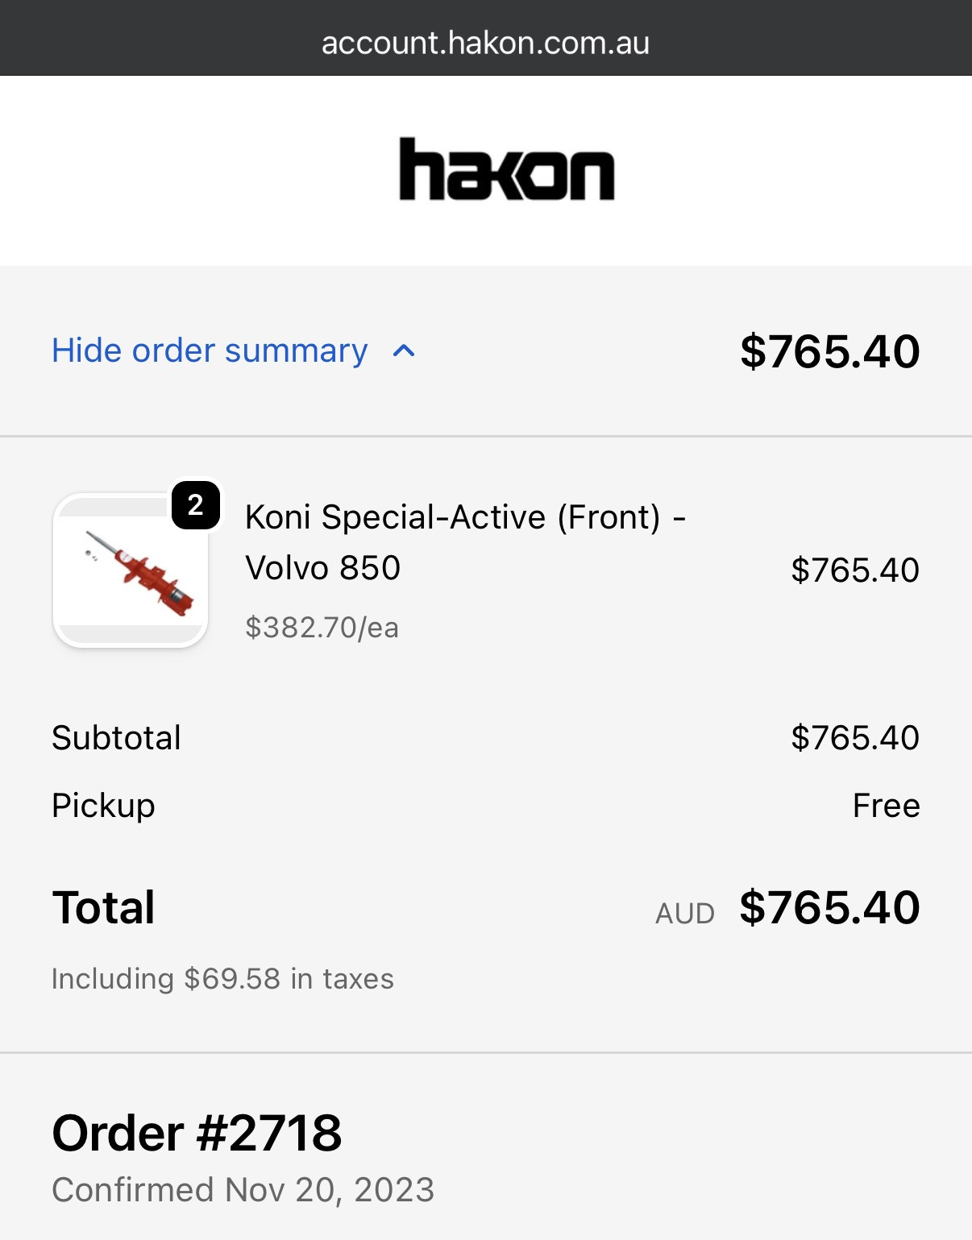This screenshot has width=972, height=1240.
Task: Tap the quantity badge showing 2
Action: [195, 505]
